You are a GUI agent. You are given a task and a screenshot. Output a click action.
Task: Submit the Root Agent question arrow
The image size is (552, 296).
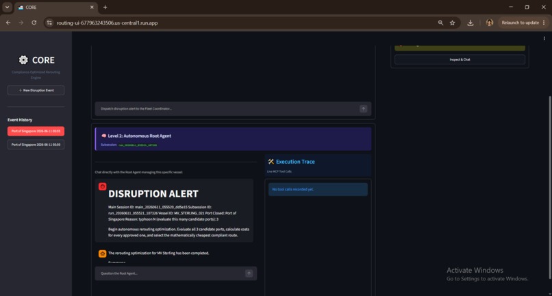249,273
